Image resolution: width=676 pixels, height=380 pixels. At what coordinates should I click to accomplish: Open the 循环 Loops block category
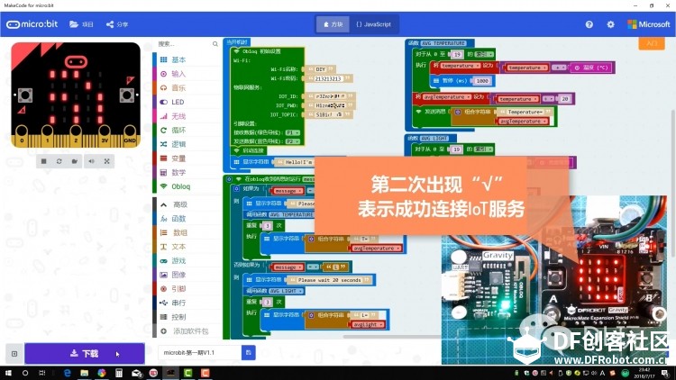(x=187, y=130)
